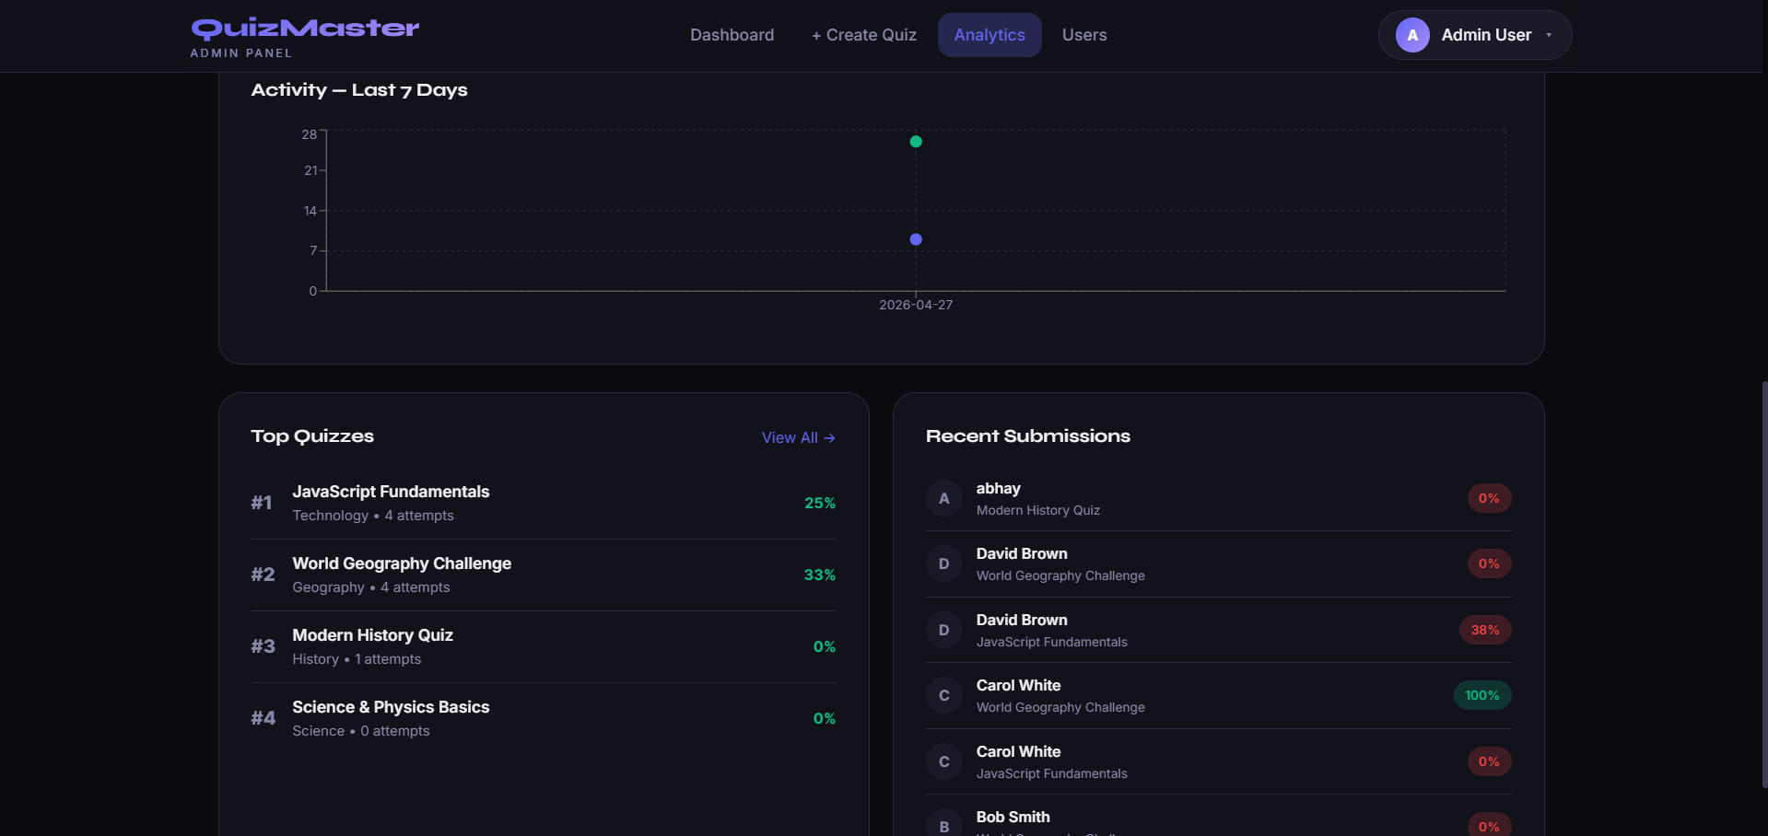This screenshot has width=1768, height=836.
Task: Go to the Users page
Action: [1083, 35]
